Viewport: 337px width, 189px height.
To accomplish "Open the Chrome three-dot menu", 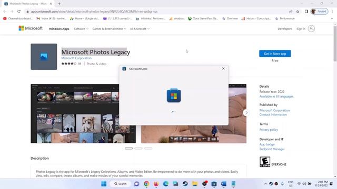I will (332, 12).
